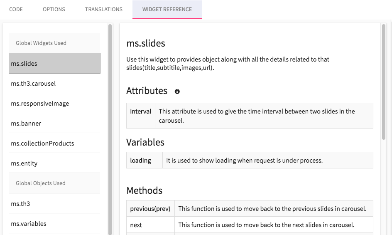This screenshot has width=392, height=235.
Task: Select ms.variables global object
Action: coord(54,223)
